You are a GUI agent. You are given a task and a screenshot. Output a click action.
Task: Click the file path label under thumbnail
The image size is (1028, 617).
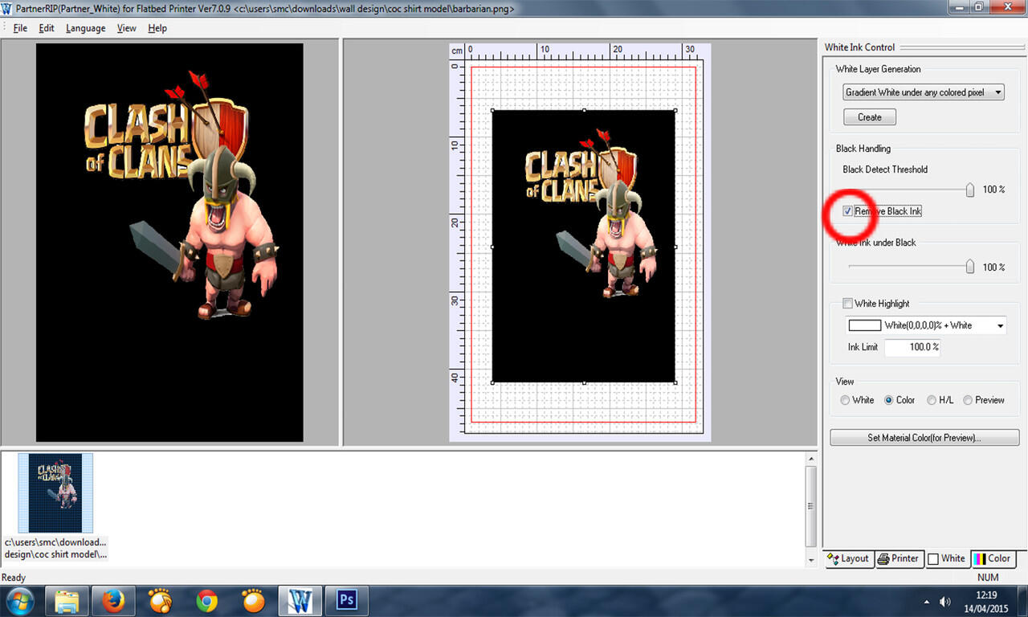pos(55,548)
